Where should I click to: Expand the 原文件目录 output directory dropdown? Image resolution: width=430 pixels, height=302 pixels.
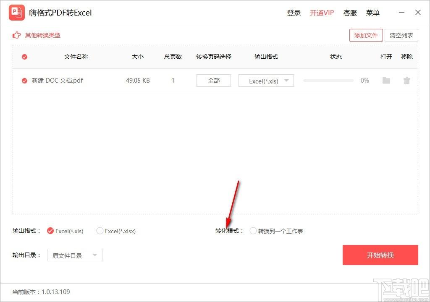pyautogui.click(x=75, y=255)
